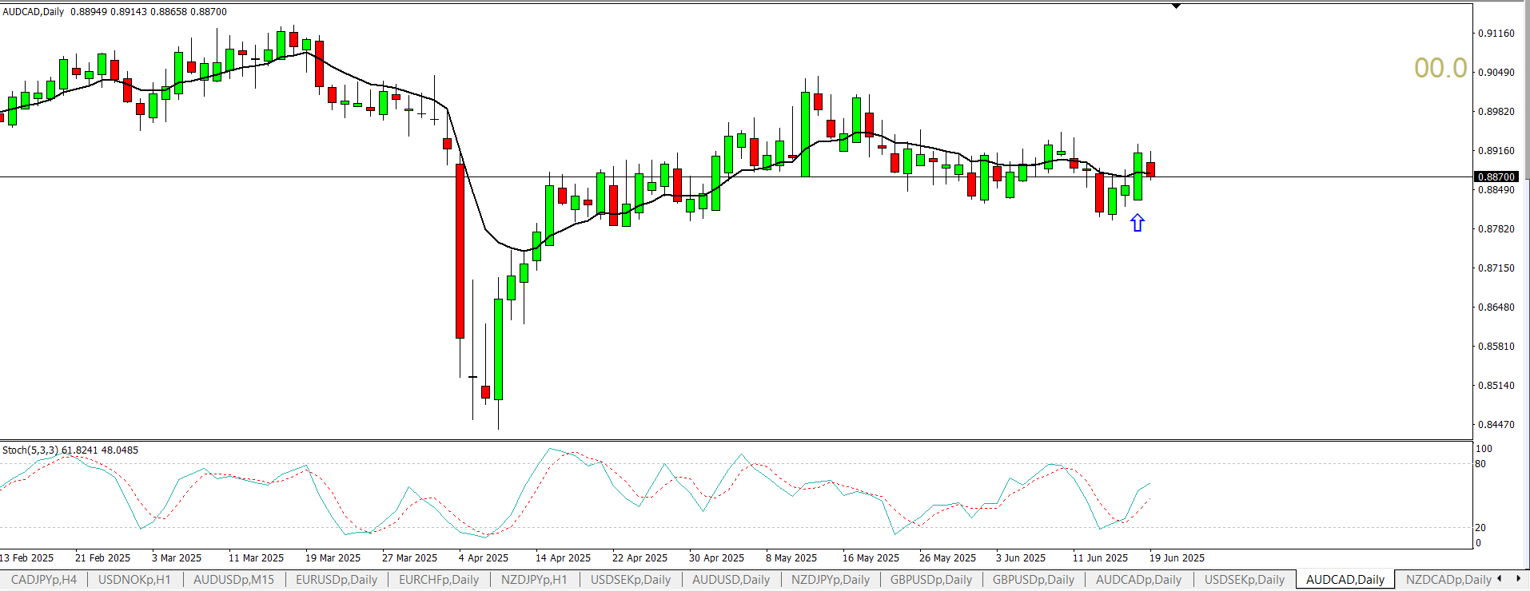
Task: Click the active AUDCAD,Daily tab
Action: tap(1345, 580)
